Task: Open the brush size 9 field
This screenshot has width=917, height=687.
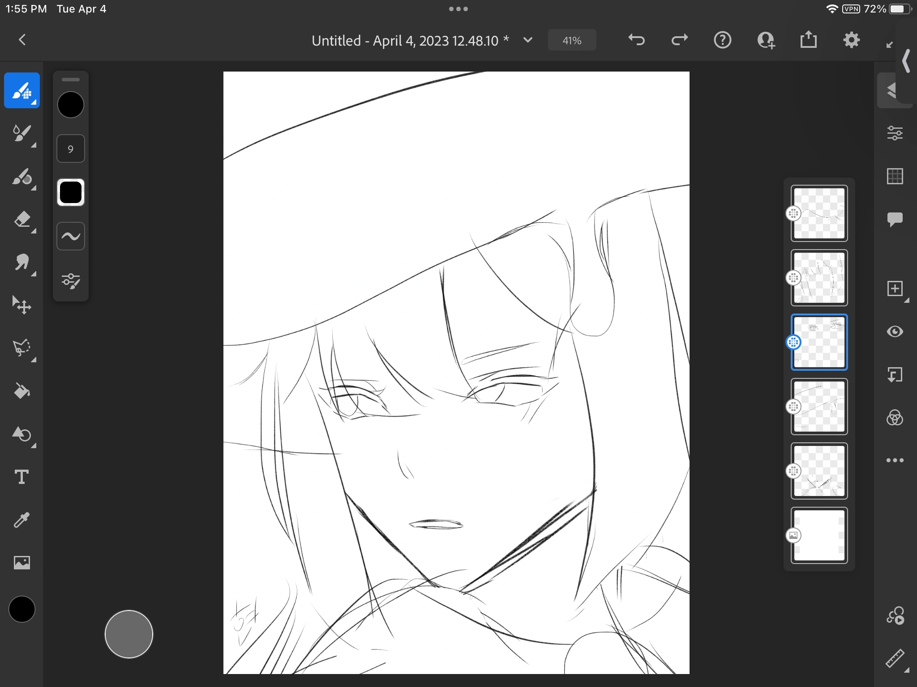Action: click(x=71, y=148)
